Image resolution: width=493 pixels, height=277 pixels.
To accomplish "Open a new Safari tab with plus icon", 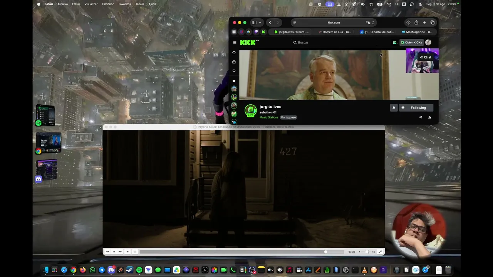I will 424,23.
